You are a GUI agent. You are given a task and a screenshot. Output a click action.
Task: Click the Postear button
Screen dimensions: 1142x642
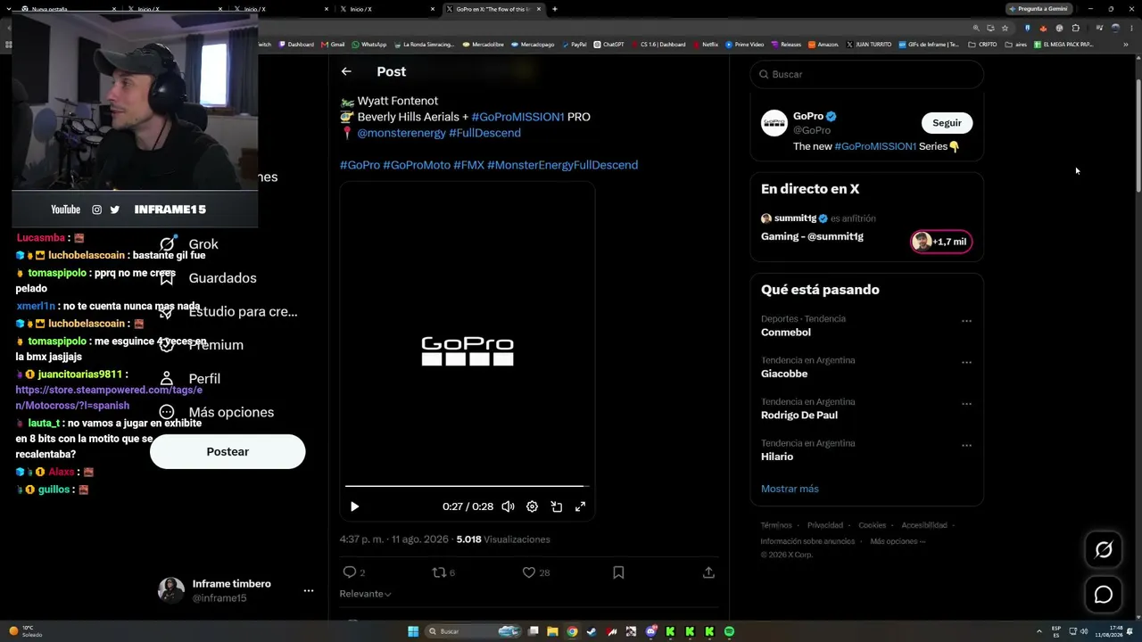(228, 452)
